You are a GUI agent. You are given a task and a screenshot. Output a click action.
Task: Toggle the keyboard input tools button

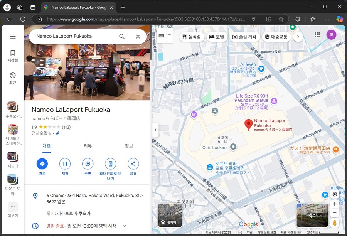pyautogui.click(x=162, y=35)
